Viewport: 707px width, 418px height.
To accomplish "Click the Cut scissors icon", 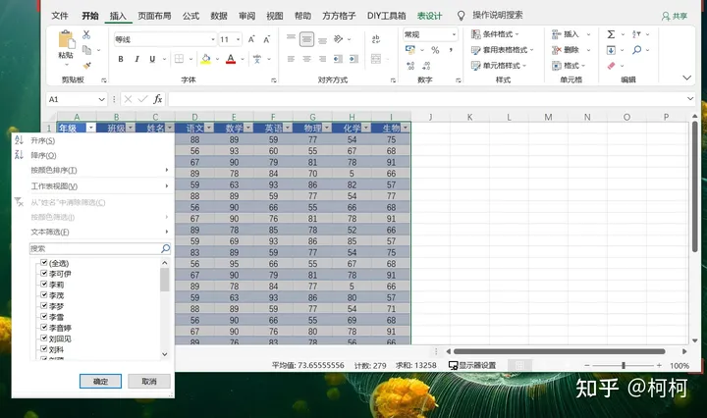I will [x=86, y=34].
